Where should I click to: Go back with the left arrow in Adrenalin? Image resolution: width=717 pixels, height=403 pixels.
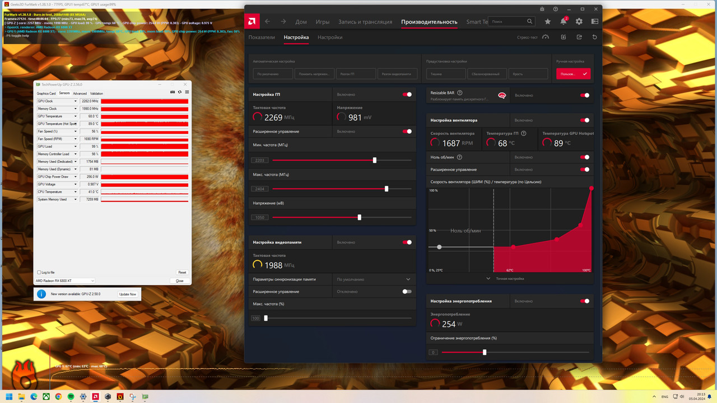pyautogui.click(x=268, y=21)
